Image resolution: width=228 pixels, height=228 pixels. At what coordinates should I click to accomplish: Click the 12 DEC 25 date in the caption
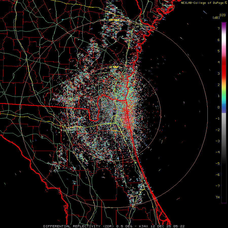click(x=161, y=226)
